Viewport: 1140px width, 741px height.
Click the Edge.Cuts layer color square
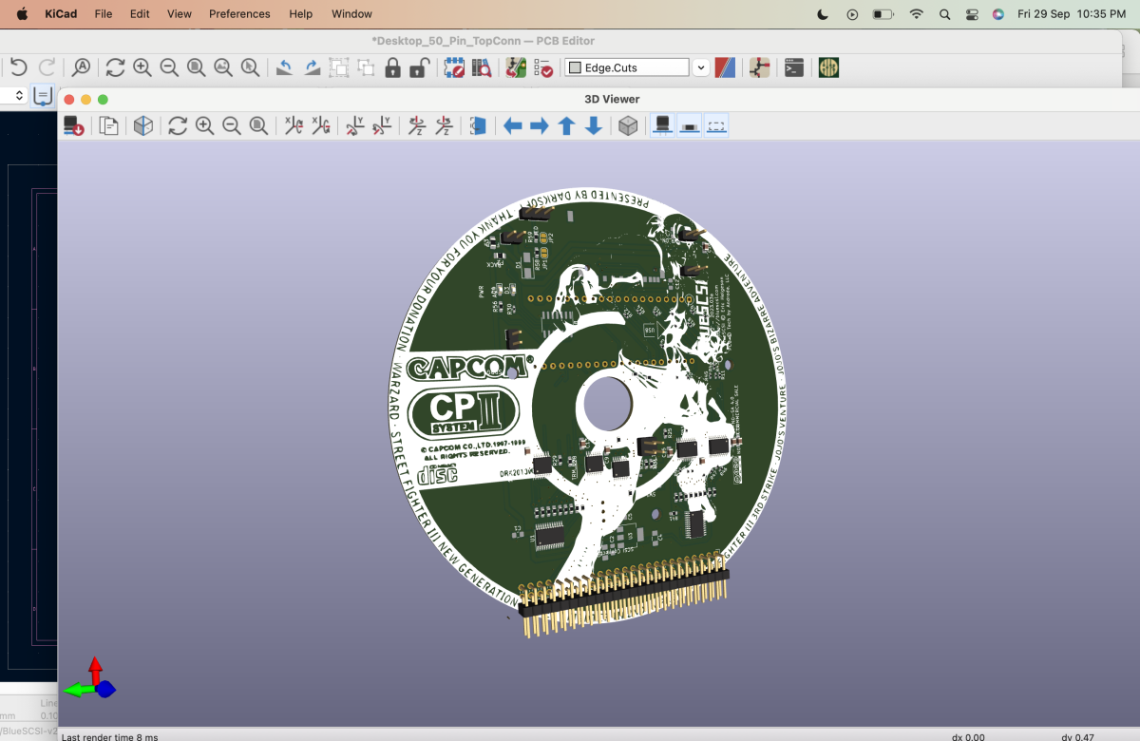pos(575,68)
